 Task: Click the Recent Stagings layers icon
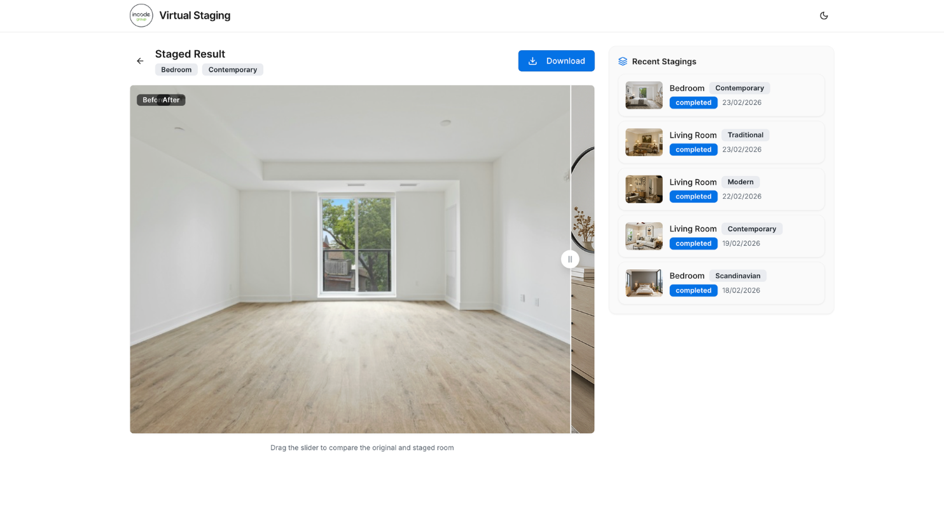(x=623, y=62)
